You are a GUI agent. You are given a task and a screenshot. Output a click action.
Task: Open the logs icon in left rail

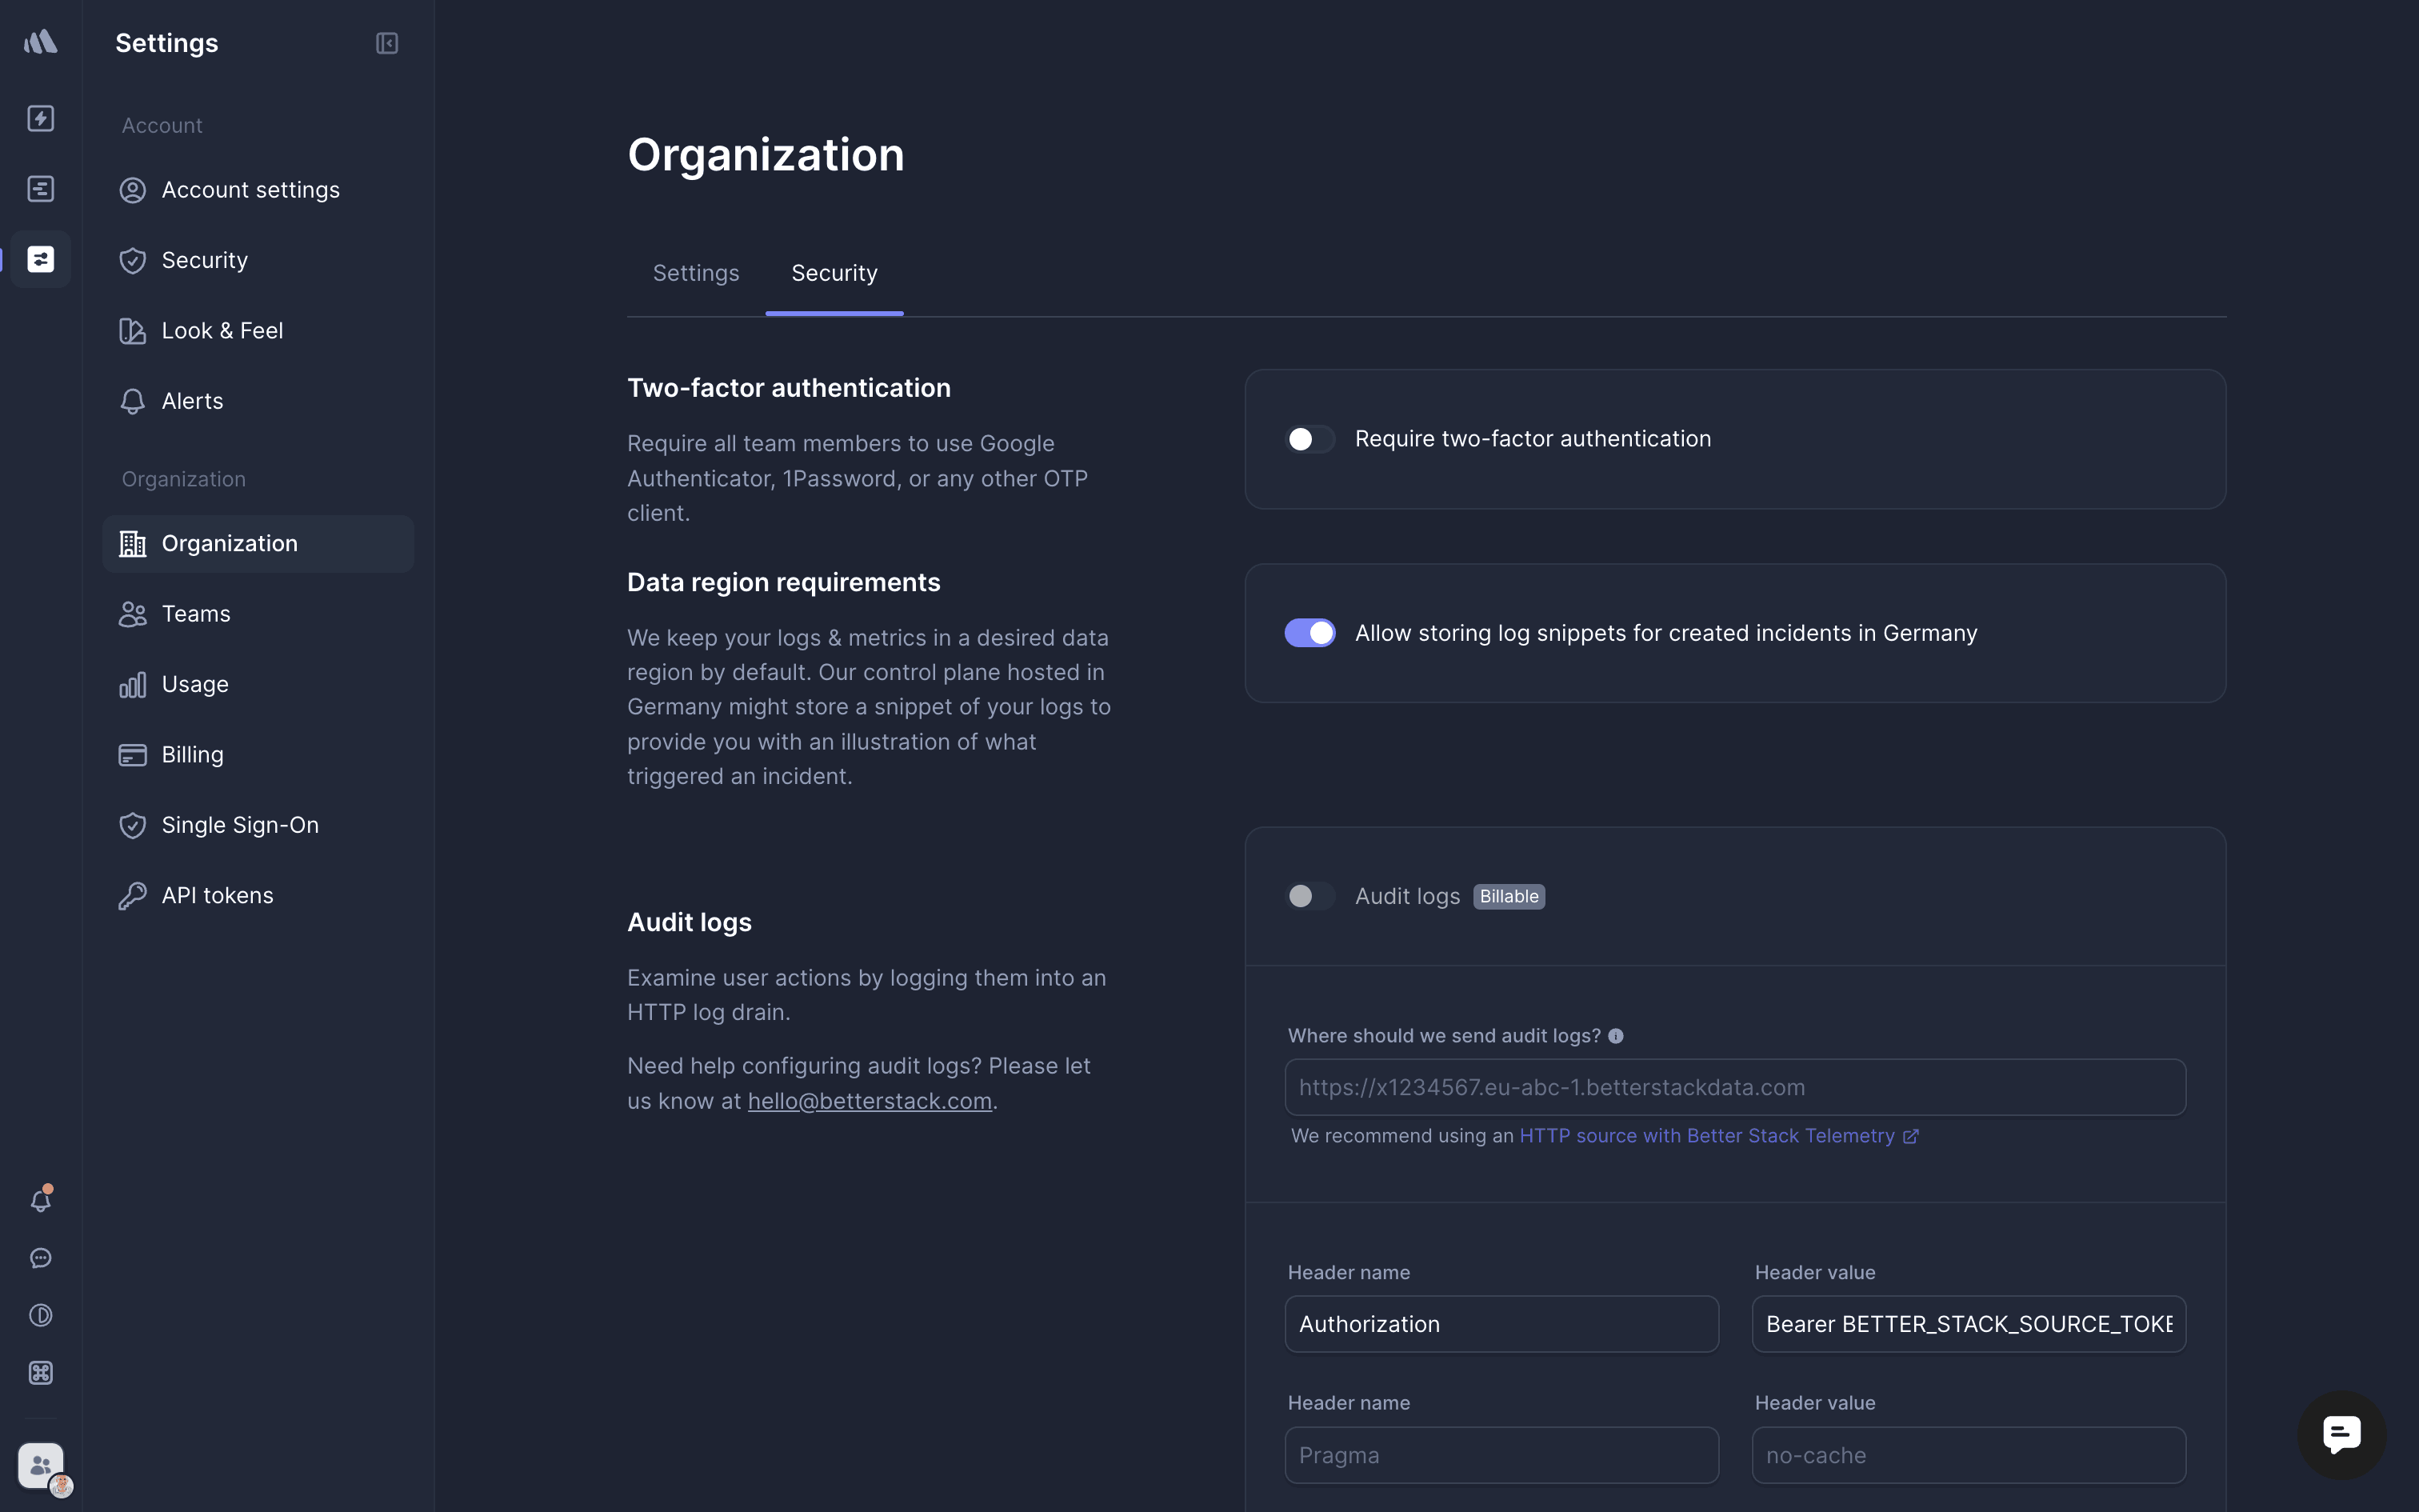(x=40, y=189)
